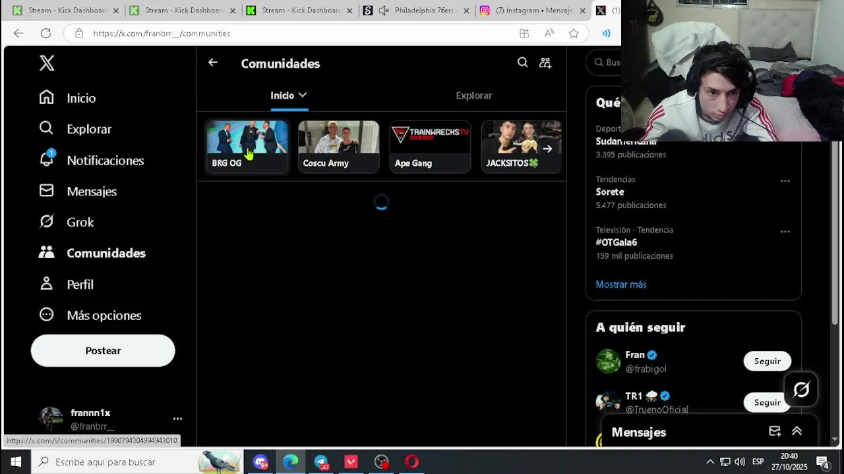Expand the Mensajes drawer
This screenshot has height=474, width=844.
(797, 431)
